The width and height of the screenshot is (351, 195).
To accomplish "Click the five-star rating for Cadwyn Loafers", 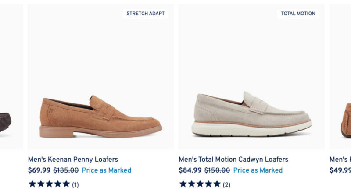I will [200, 184].
